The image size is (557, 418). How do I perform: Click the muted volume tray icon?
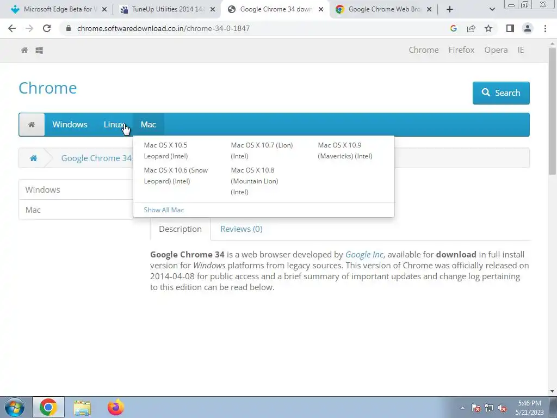pos(502,408)
